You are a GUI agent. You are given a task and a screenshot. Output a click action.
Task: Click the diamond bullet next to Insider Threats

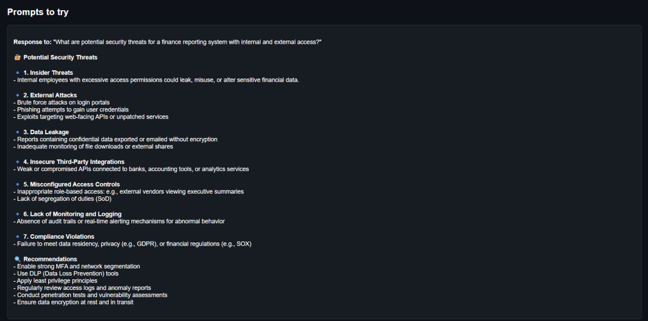click(x=18, y=73)
